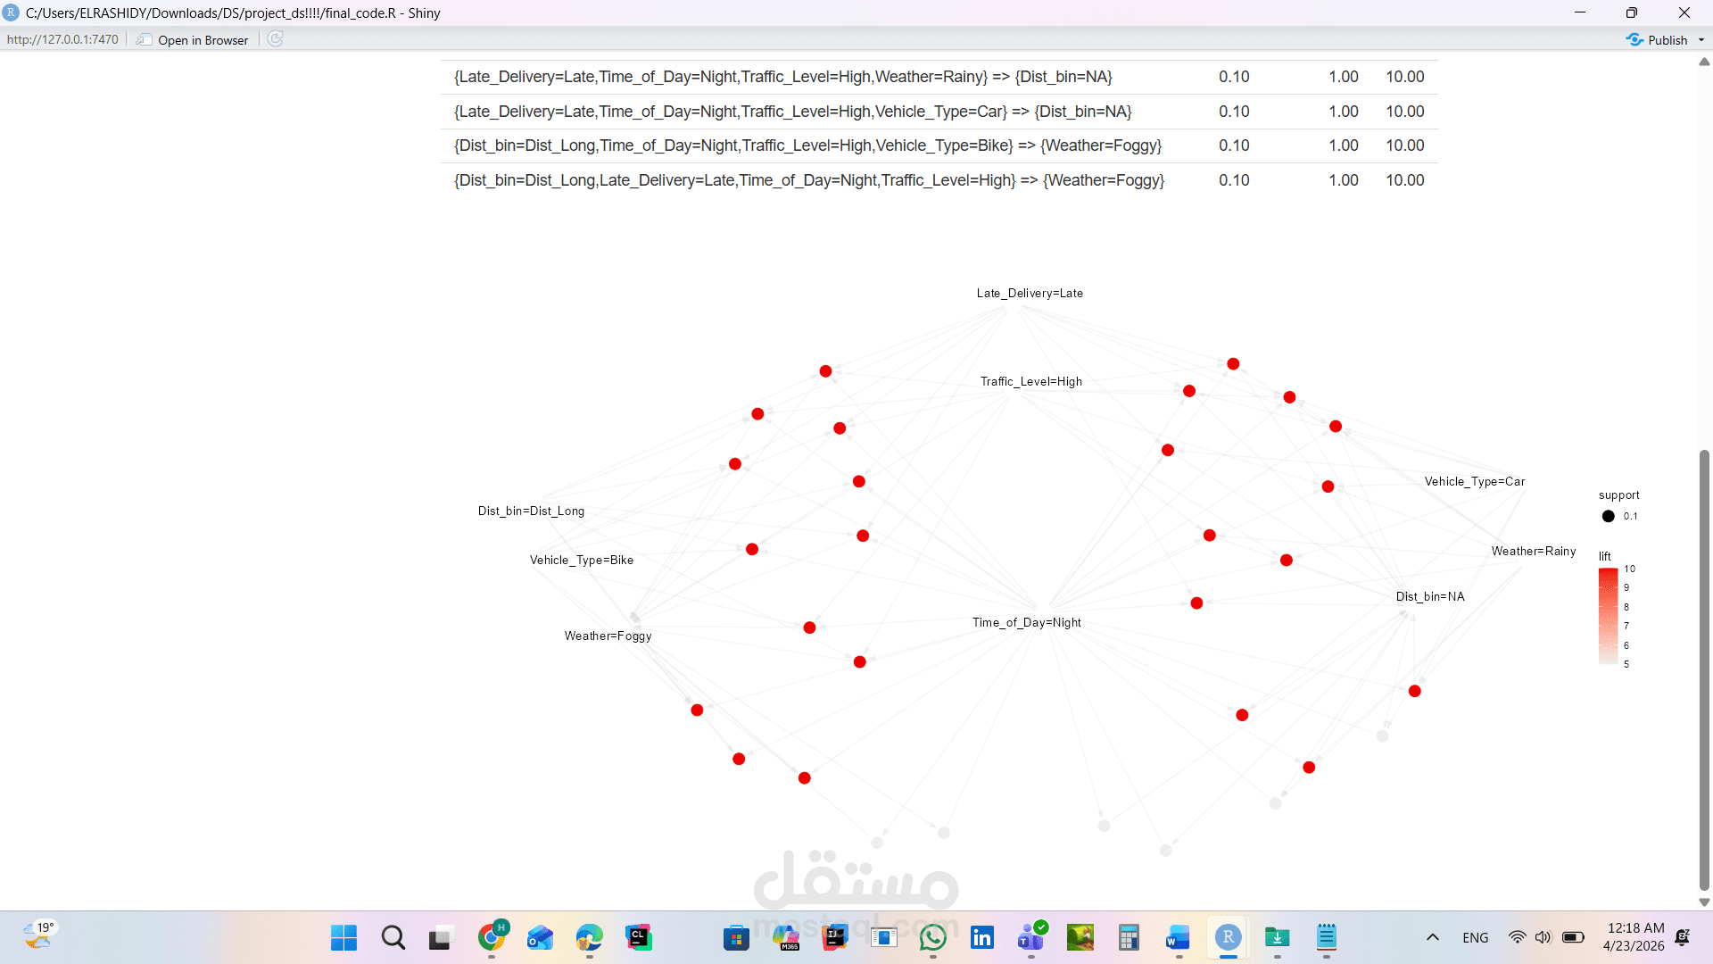The image size is (1713, 964).
Task: Click rule Late_Delivery=Late,Time_of_Day=Night,Traffic_Level=High => Weather=Foggy
Action: click(x=809, y=180)
